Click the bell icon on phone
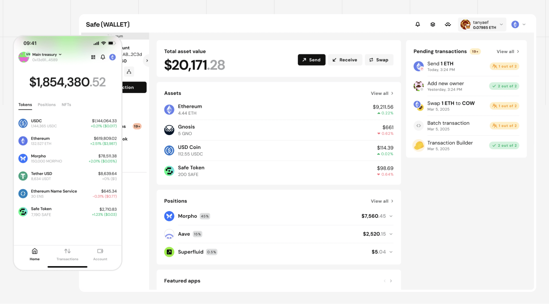The image size is (549, 304). 103,57
